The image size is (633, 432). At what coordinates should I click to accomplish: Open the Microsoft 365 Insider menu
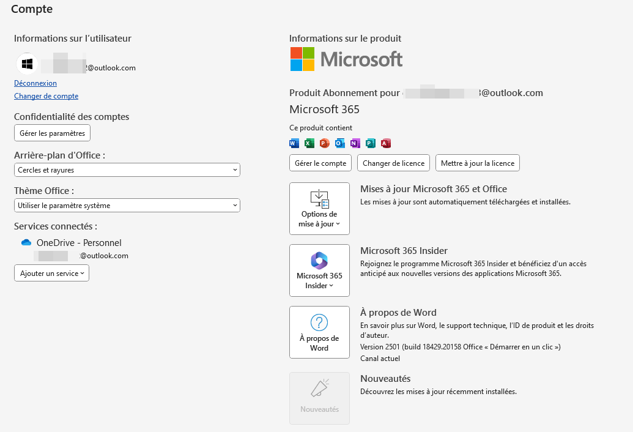pos(319,270)
